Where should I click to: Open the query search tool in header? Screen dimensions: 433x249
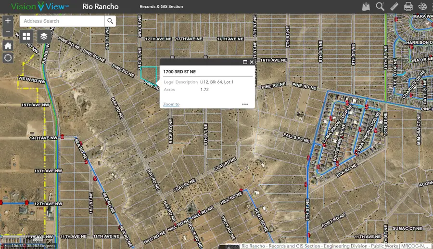[380, 7]
